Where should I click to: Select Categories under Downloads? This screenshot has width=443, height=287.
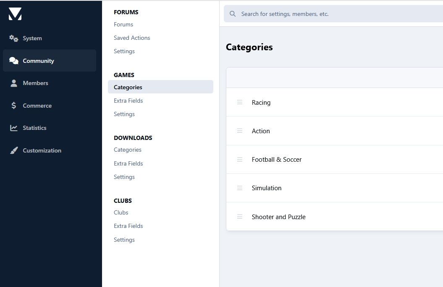point(127,150)
